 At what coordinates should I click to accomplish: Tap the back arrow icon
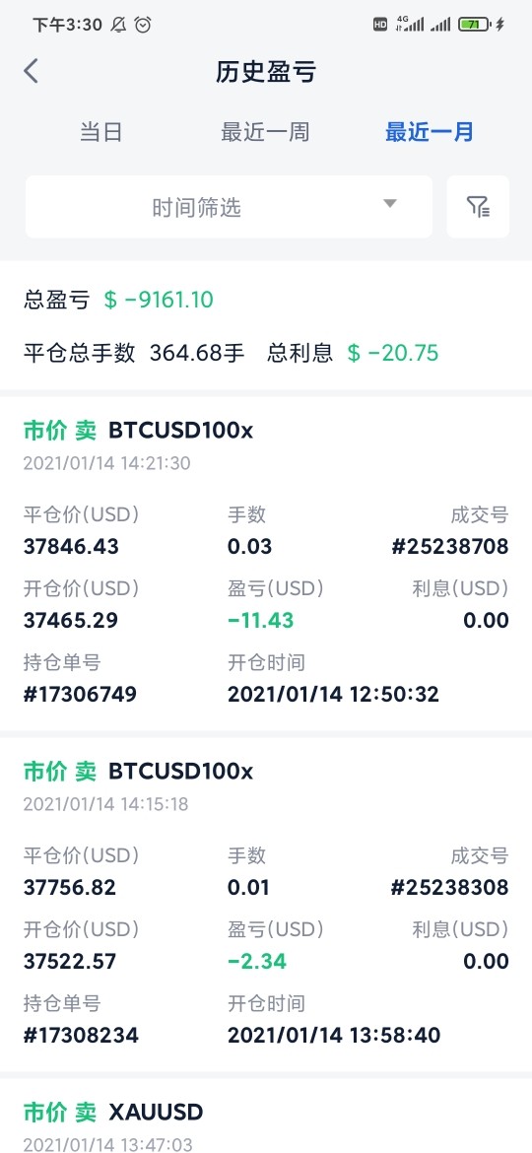[x=31, y=71]
